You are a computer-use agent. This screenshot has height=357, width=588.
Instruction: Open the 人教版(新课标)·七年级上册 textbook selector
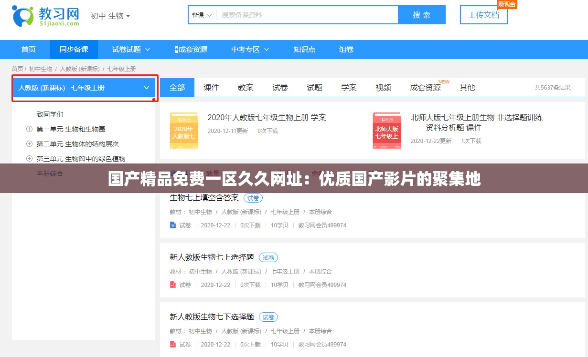[85, 88]
